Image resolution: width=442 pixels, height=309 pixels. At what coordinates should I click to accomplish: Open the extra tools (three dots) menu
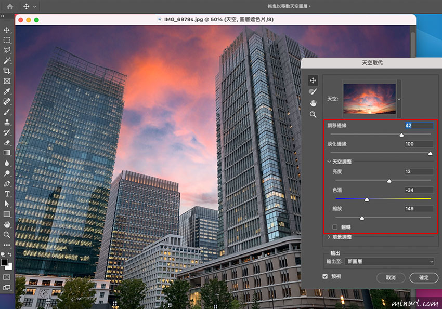[7, 245]
